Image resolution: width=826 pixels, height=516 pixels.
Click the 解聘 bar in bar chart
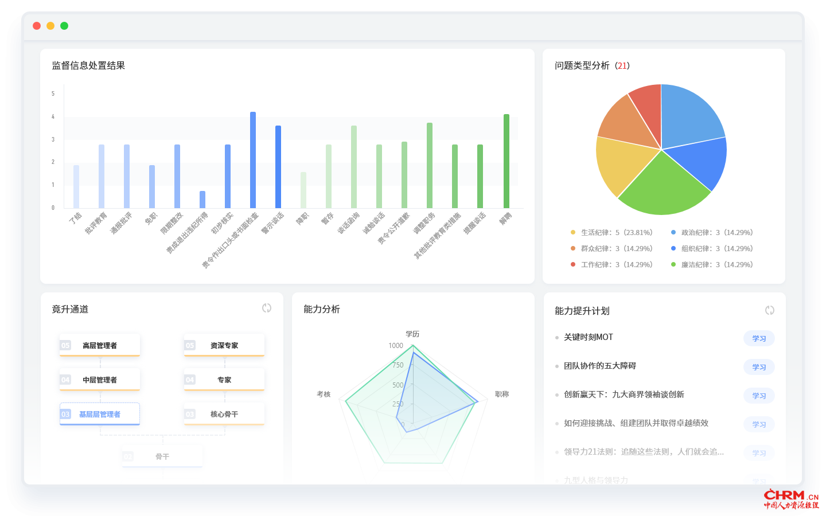click(x=506, y=161)
